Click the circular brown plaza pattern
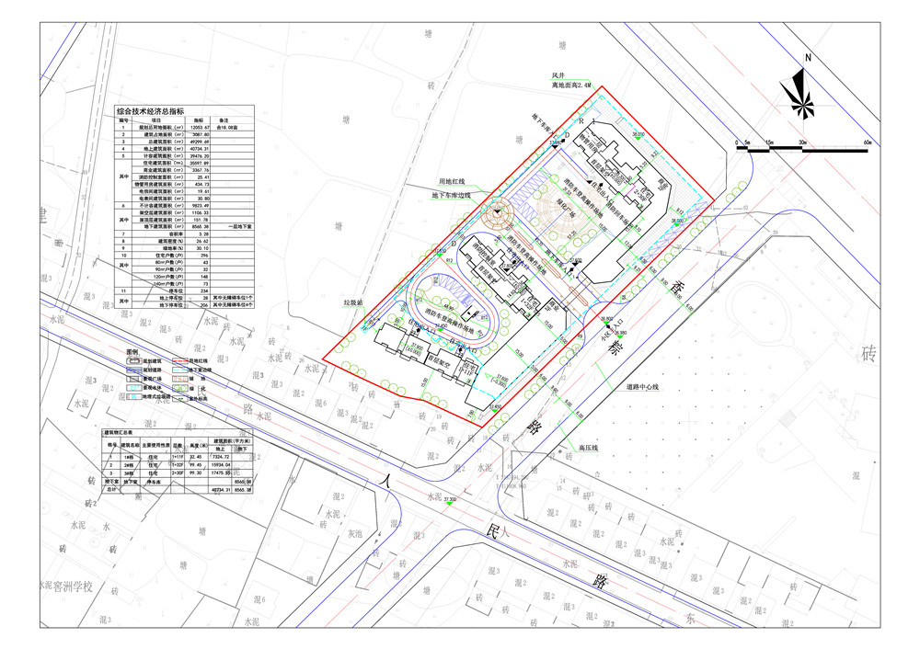Viewport: 920px width, 649px height. pos(500,219)
